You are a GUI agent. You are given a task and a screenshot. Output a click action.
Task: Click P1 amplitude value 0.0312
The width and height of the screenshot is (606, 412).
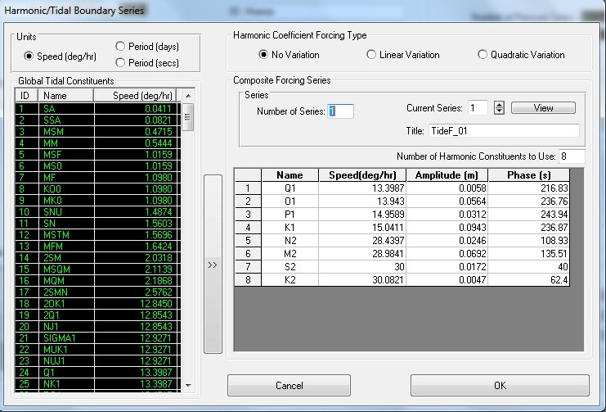pyautogui.click(x=447, y=215)
